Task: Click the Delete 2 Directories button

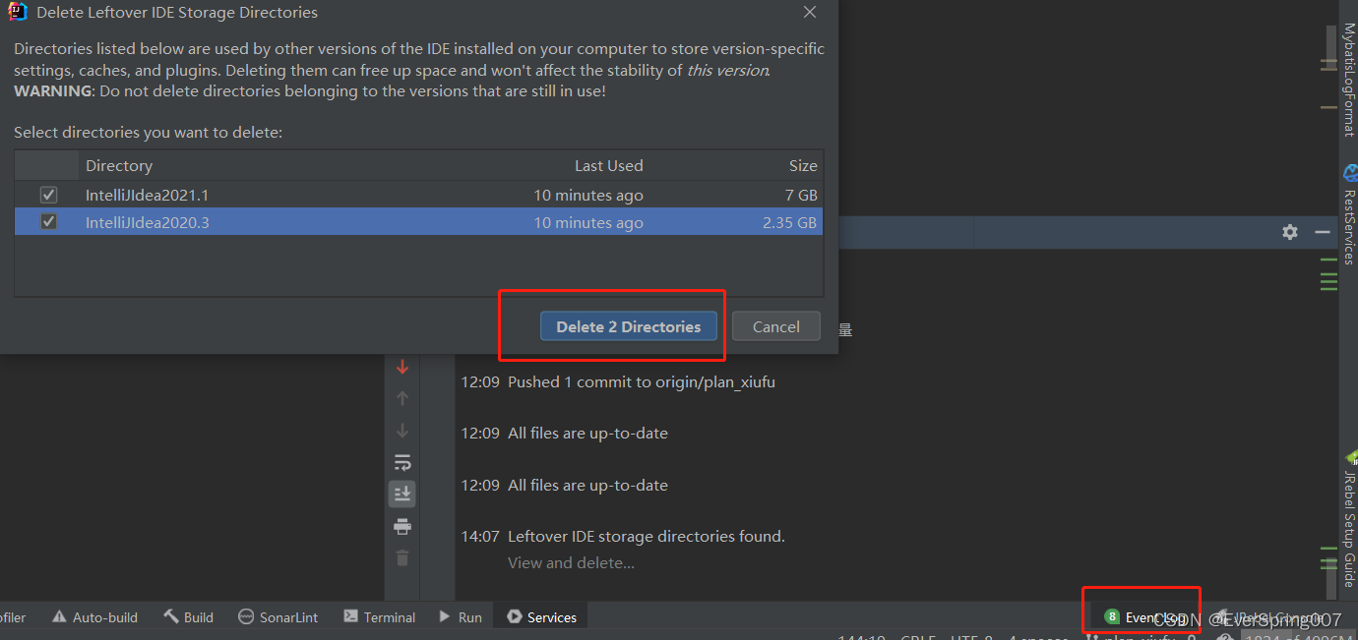Action: pyautogui.click(x=628, y=326)
